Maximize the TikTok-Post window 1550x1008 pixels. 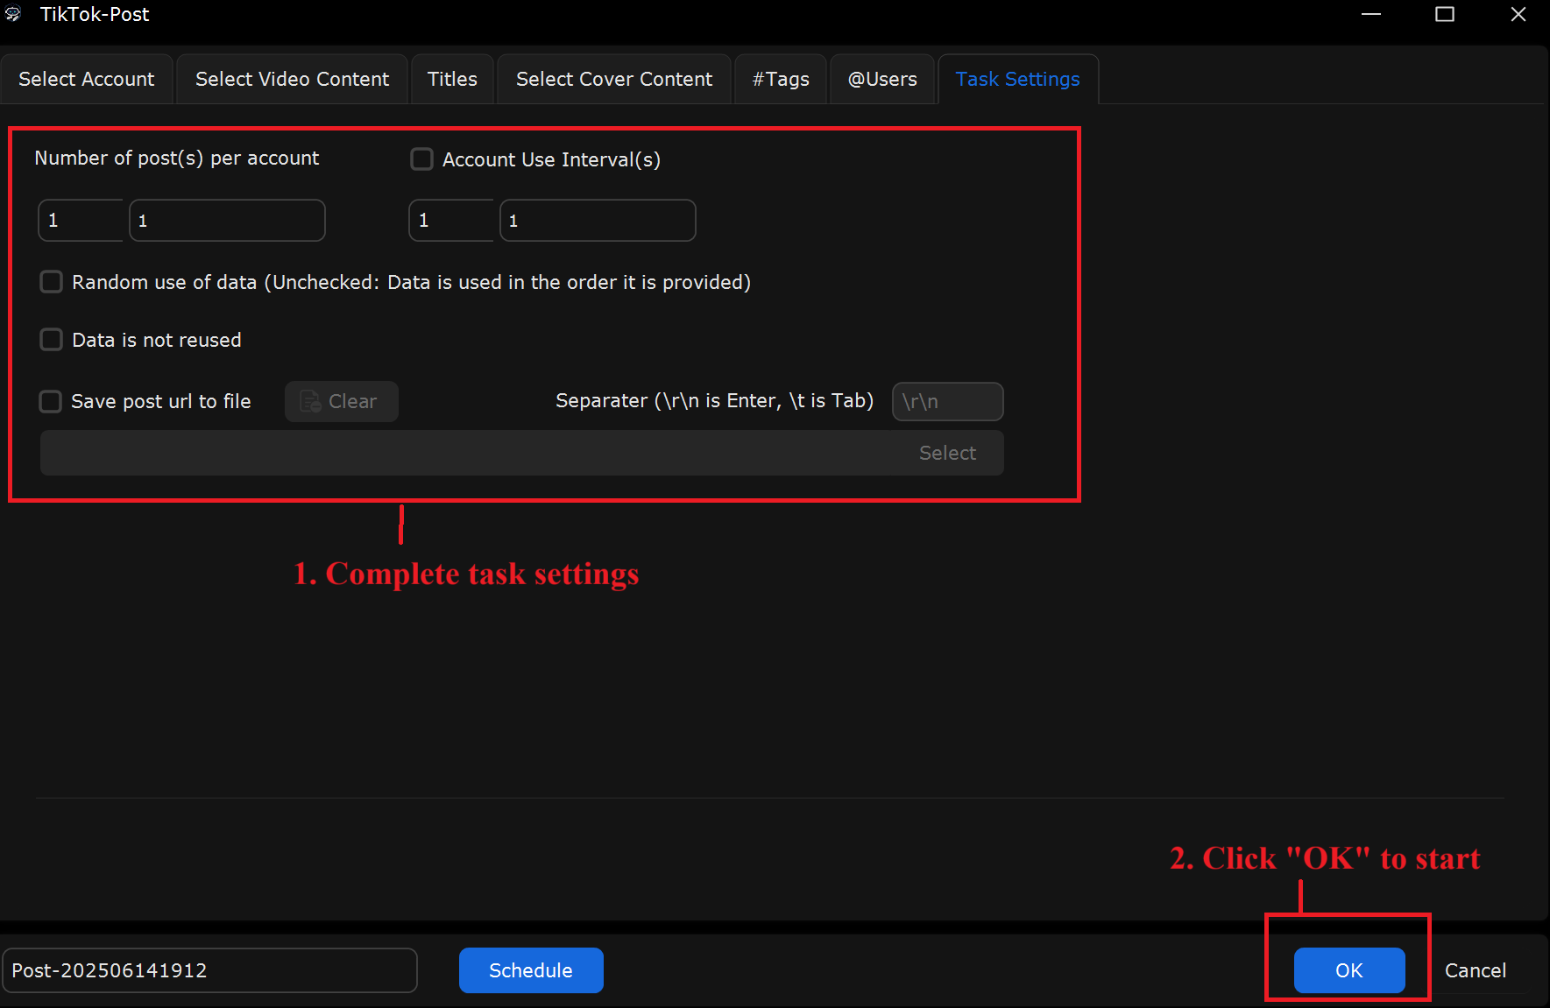(1445, 14)
